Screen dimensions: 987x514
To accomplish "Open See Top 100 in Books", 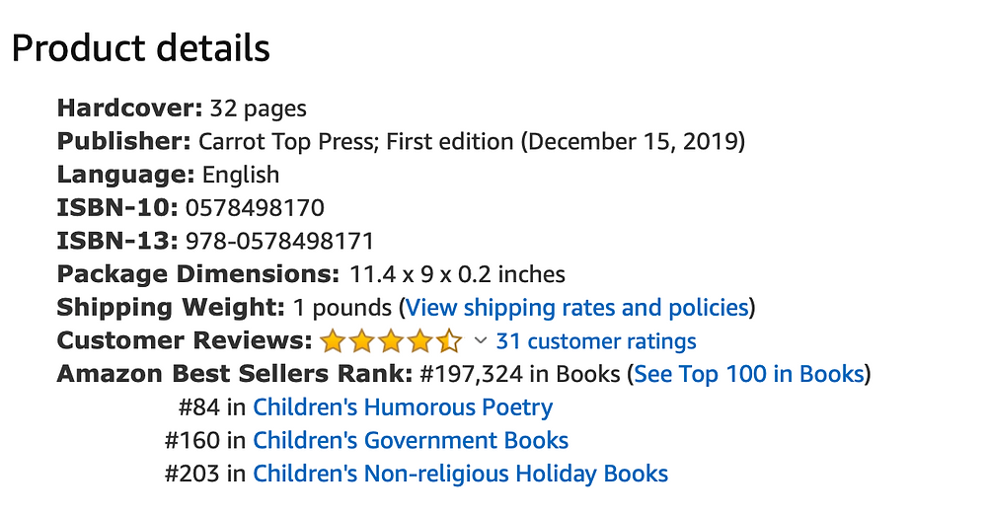I will coord(749,374).
